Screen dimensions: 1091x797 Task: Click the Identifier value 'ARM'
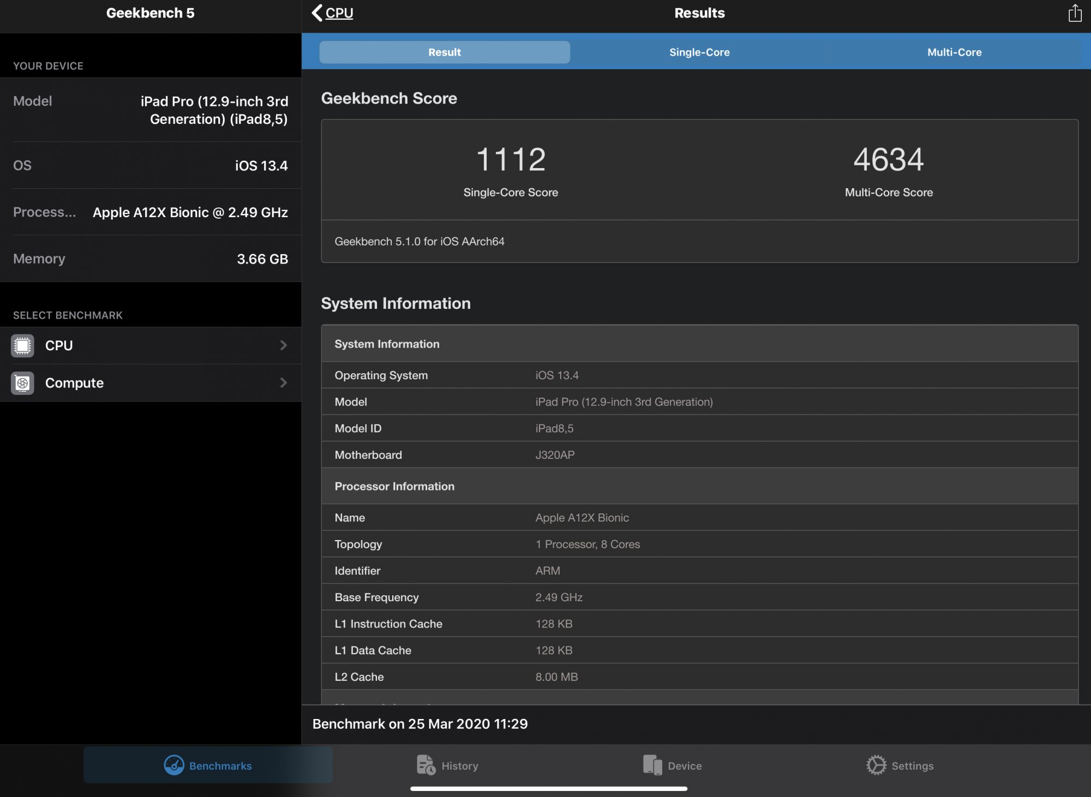pos(548,571)
